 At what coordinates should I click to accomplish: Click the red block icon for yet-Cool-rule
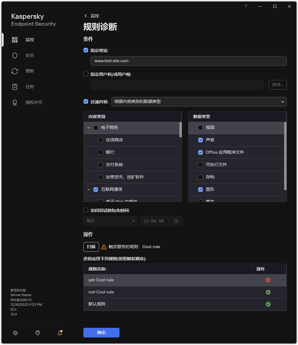tap(268, 280)
